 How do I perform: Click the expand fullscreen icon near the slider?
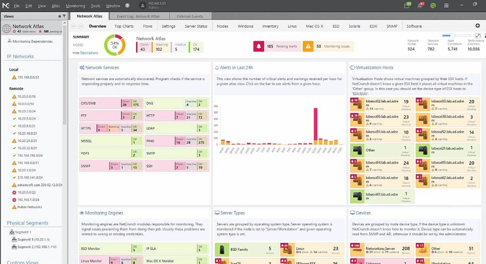tap(478, 36)
